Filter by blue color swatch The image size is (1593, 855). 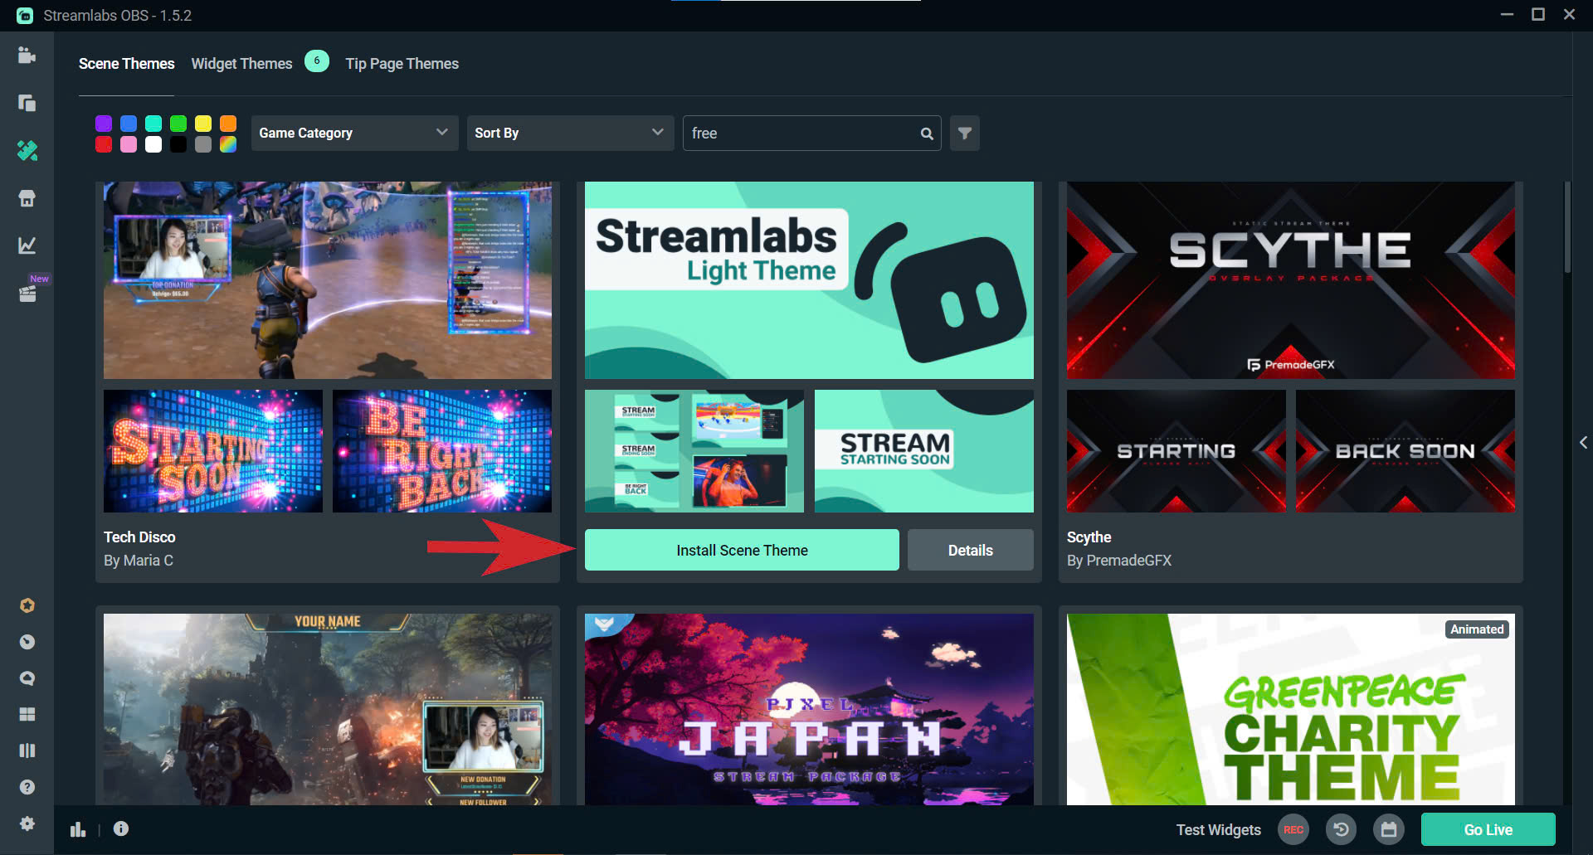pyautogui.click(x=129, y=124)
